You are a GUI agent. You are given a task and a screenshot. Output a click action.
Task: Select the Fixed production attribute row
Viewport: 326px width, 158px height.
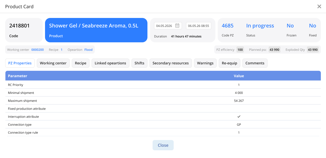pos(163,109)
